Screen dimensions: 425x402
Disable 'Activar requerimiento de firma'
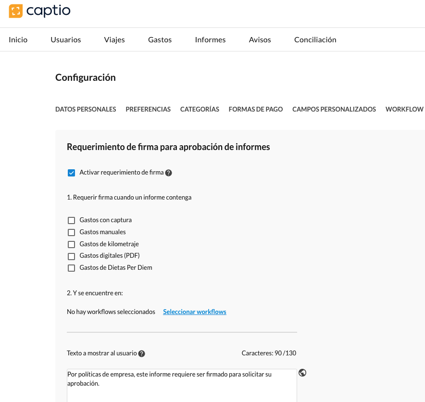coord(71,172)
